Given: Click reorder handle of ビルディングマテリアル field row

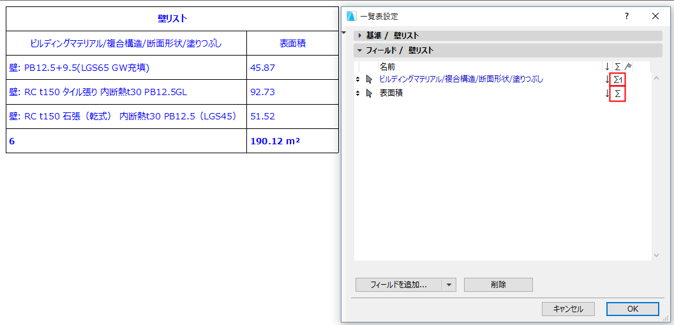Looking at the screenshot, I should click(x=357, y=80).
